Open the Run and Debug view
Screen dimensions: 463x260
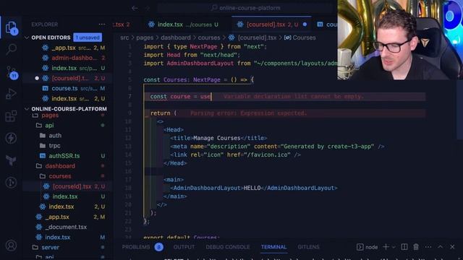12,94
